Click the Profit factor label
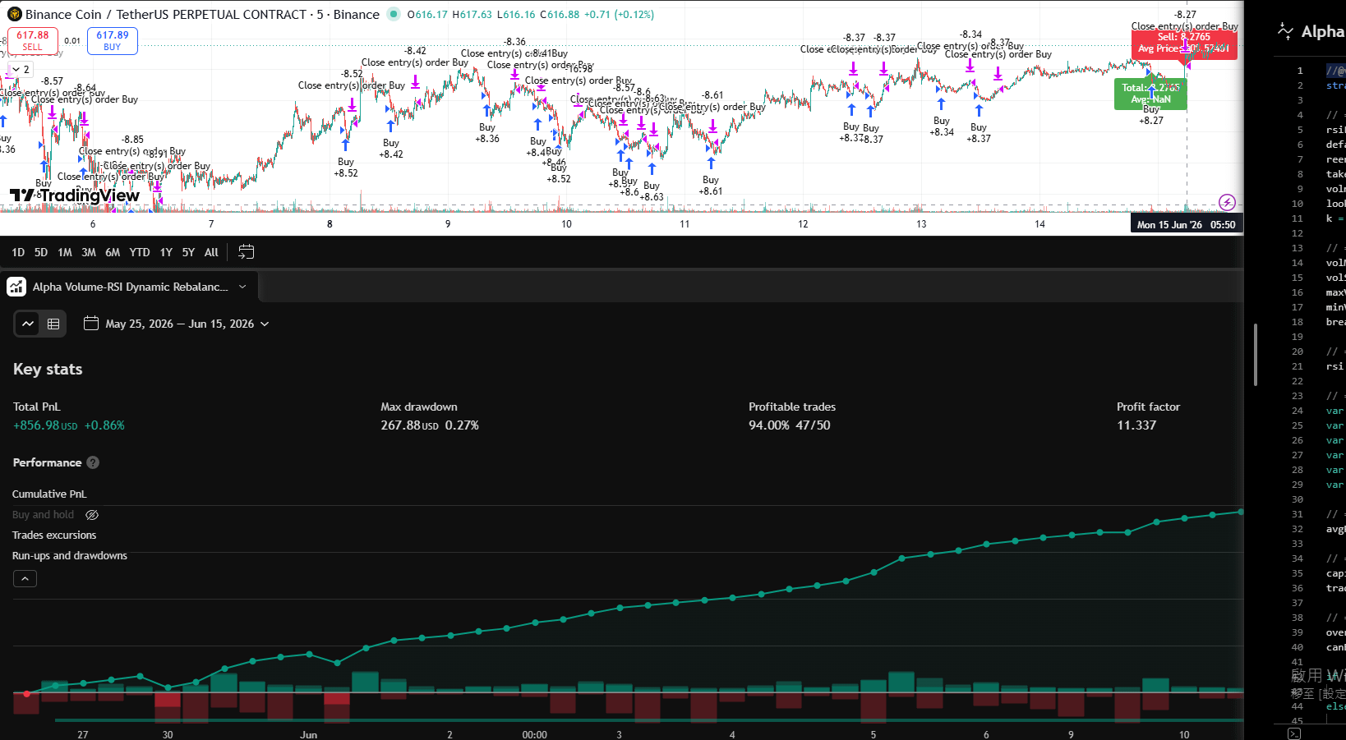The image size is (1346, 740). (1148, 407)
